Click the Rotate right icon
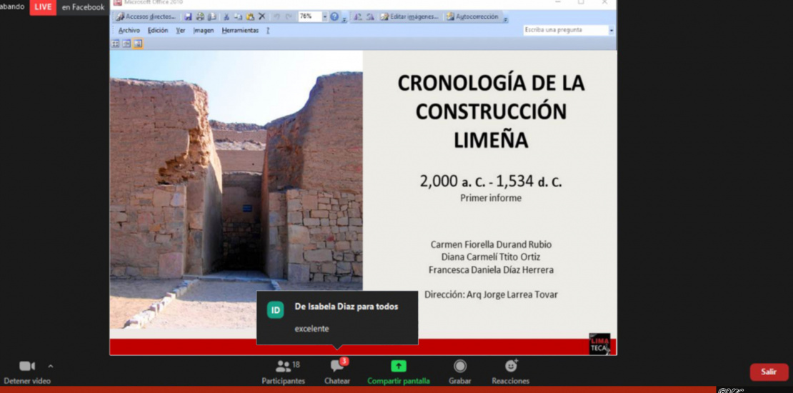This screenshot has height=393, width=793. pyautogui.click(x=370, y=16)
